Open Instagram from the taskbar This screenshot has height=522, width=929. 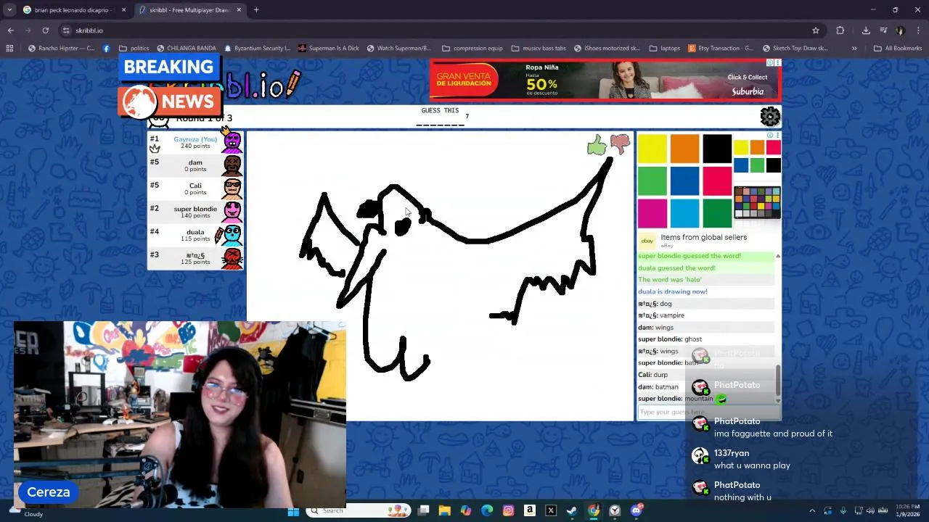[508, 511]
